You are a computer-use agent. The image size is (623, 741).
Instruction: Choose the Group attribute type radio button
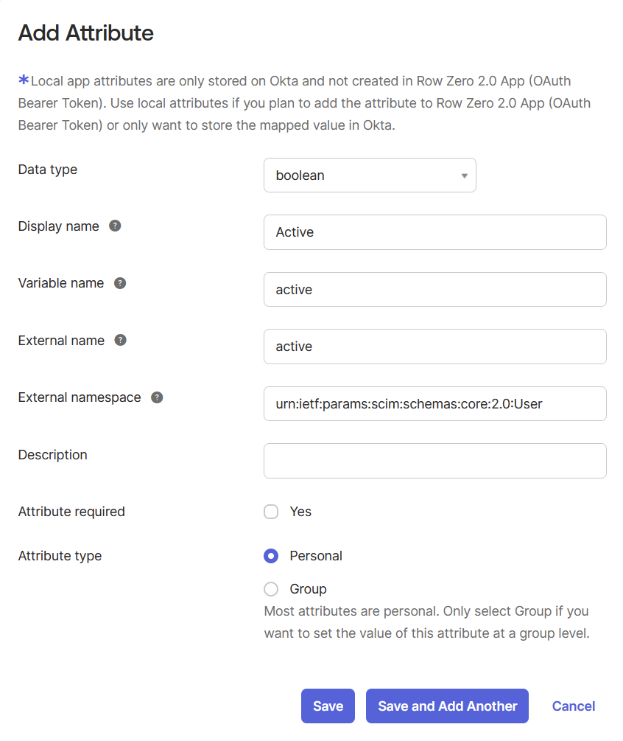pyautogui.click(x=271, y=589)
